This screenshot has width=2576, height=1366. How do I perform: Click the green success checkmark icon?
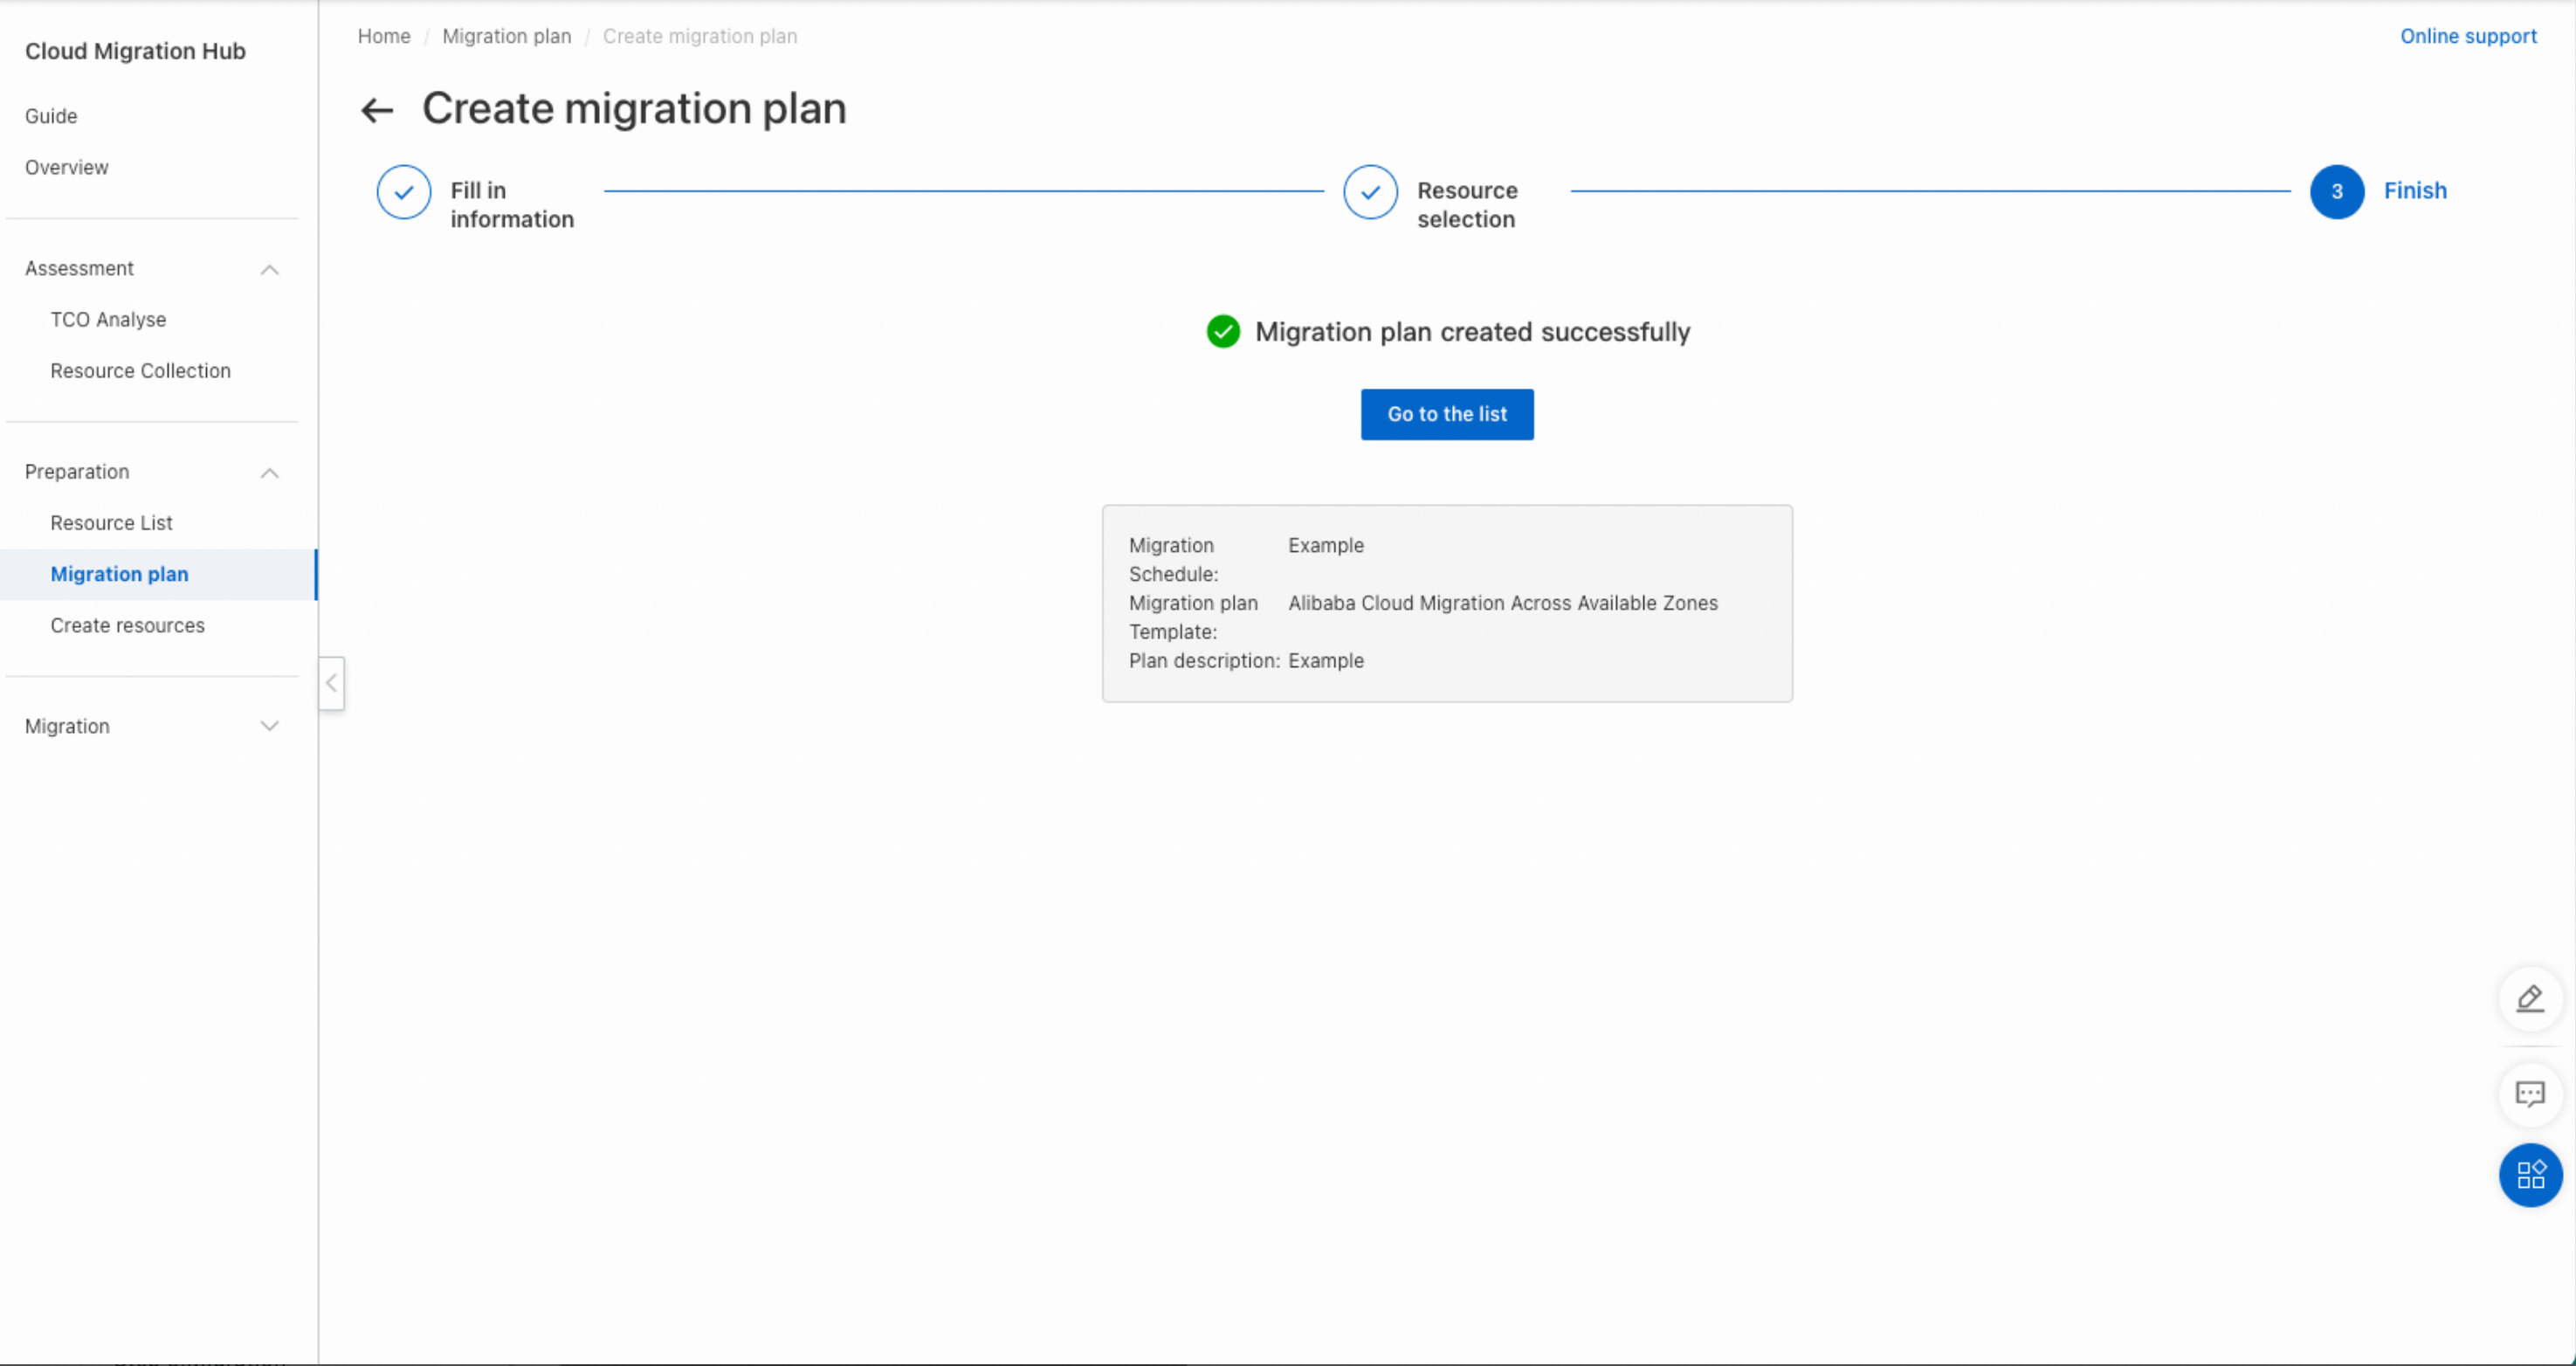tap(1223, 332)
